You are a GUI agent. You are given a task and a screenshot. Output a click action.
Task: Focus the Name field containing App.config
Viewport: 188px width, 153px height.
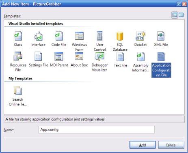(97, 129)
